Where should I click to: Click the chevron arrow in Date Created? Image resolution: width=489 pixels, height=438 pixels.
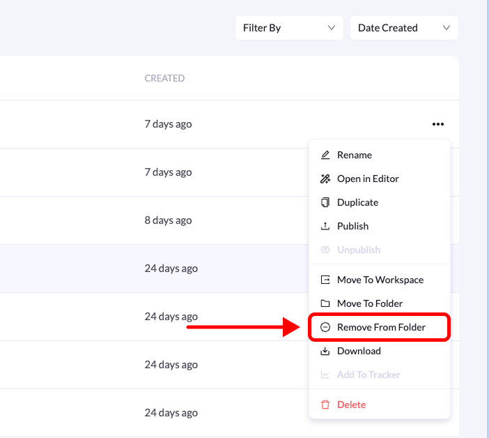click(x=447, y=28)
